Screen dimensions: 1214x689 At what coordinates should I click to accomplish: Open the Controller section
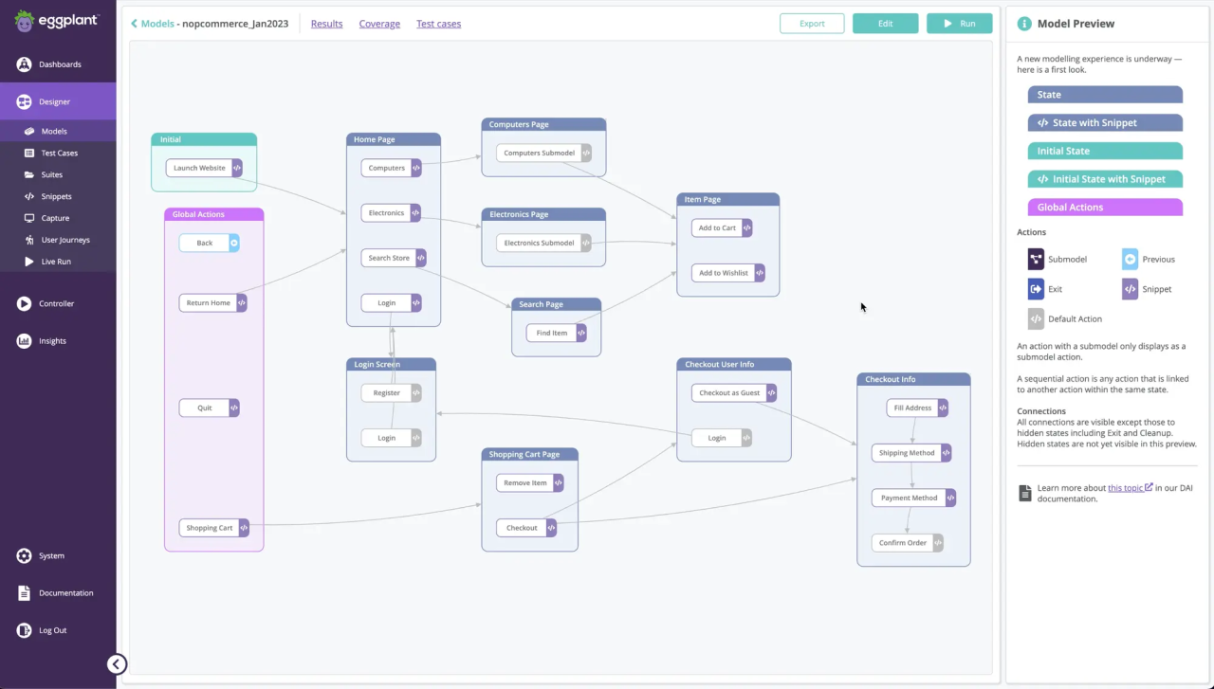[x=58, y=303]
